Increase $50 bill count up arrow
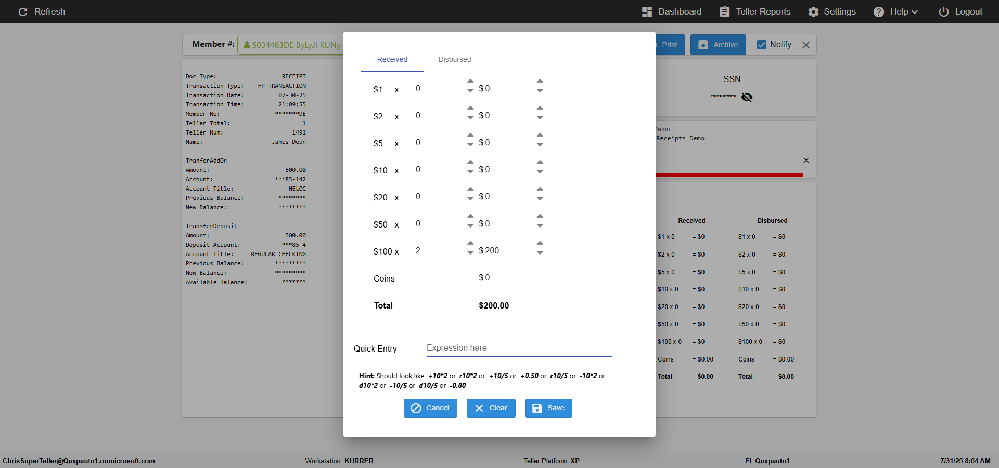 470,216
